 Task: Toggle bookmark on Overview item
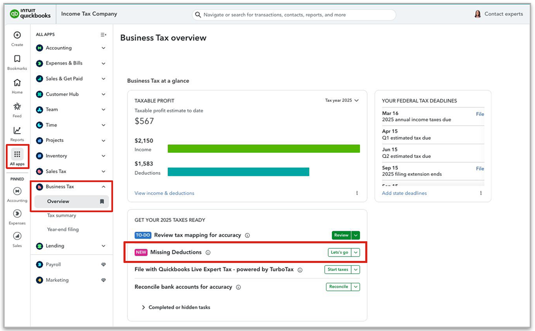tap(102, 202)
